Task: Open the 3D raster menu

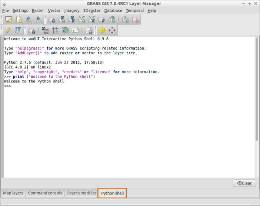Action: click(x=92, y=11)
